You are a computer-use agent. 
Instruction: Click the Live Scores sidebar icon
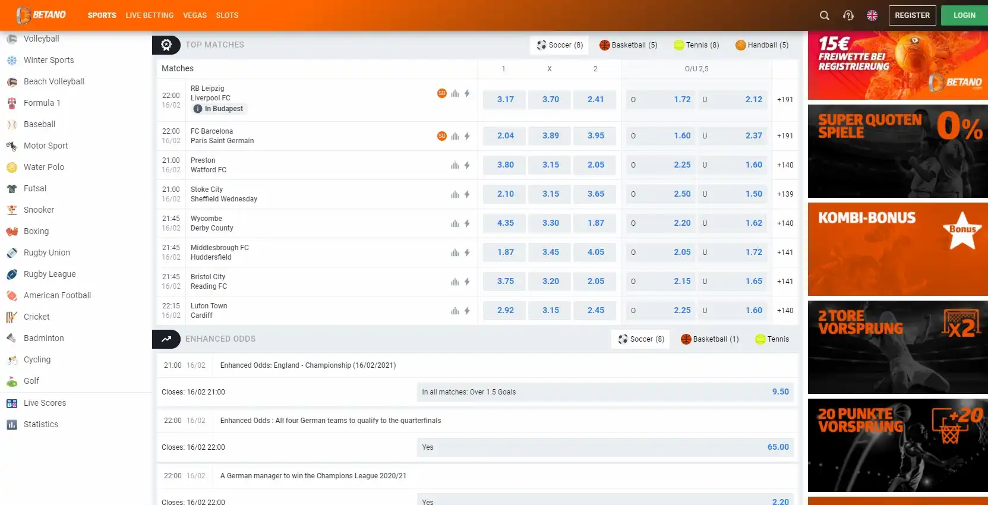pyautogui.click(x=12, y=403)
